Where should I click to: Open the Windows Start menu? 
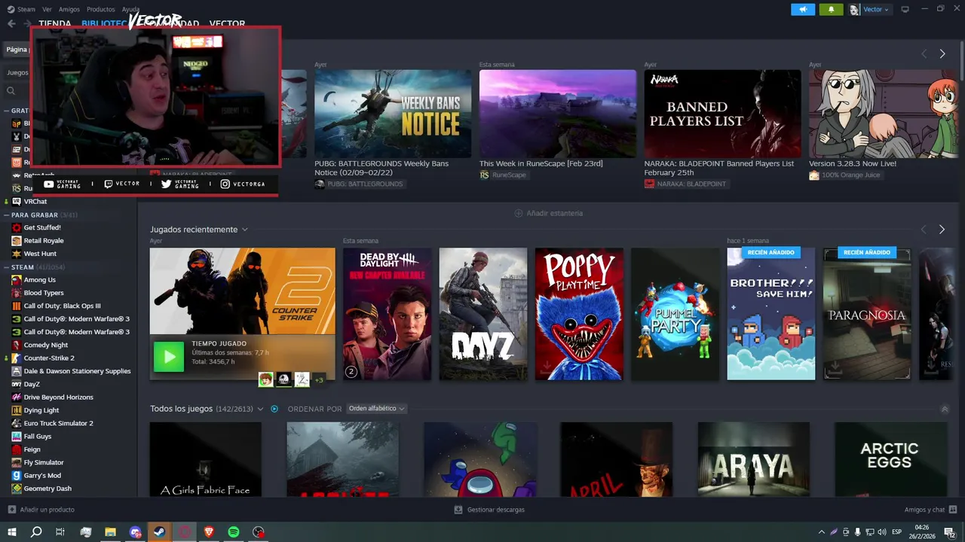[x=11, y=532]
